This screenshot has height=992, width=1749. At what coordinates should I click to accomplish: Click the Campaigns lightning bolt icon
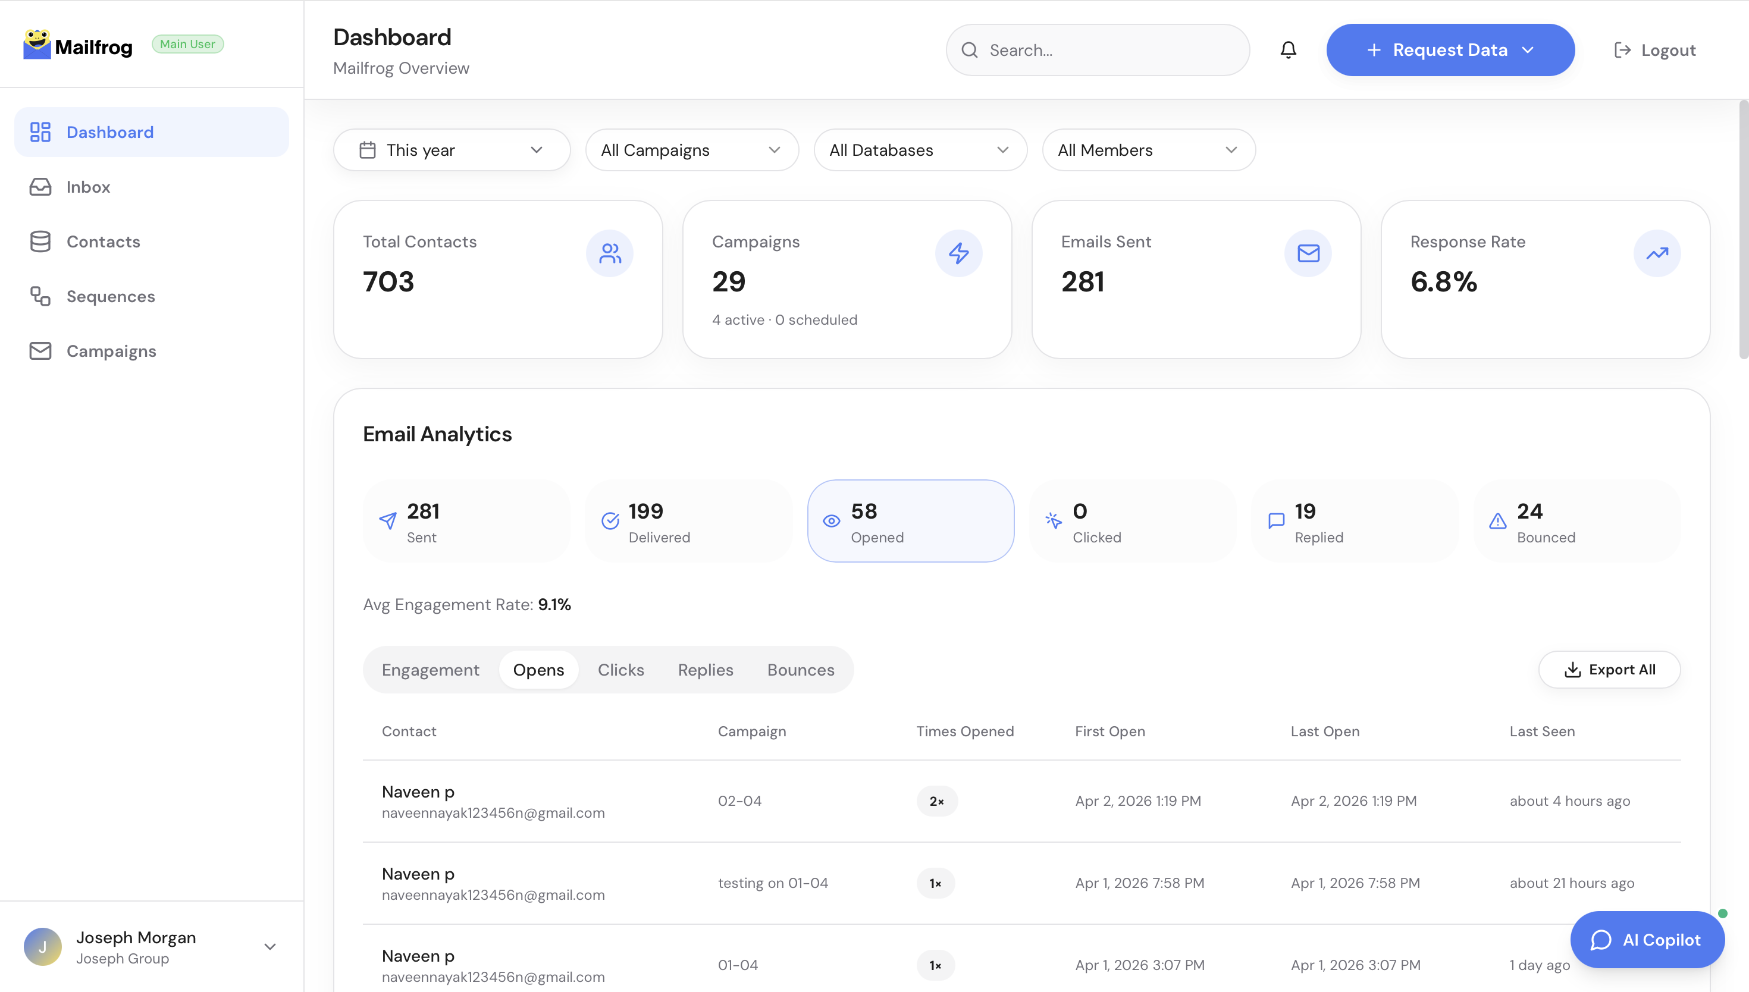pyautogui.click(x=958, y=253)
